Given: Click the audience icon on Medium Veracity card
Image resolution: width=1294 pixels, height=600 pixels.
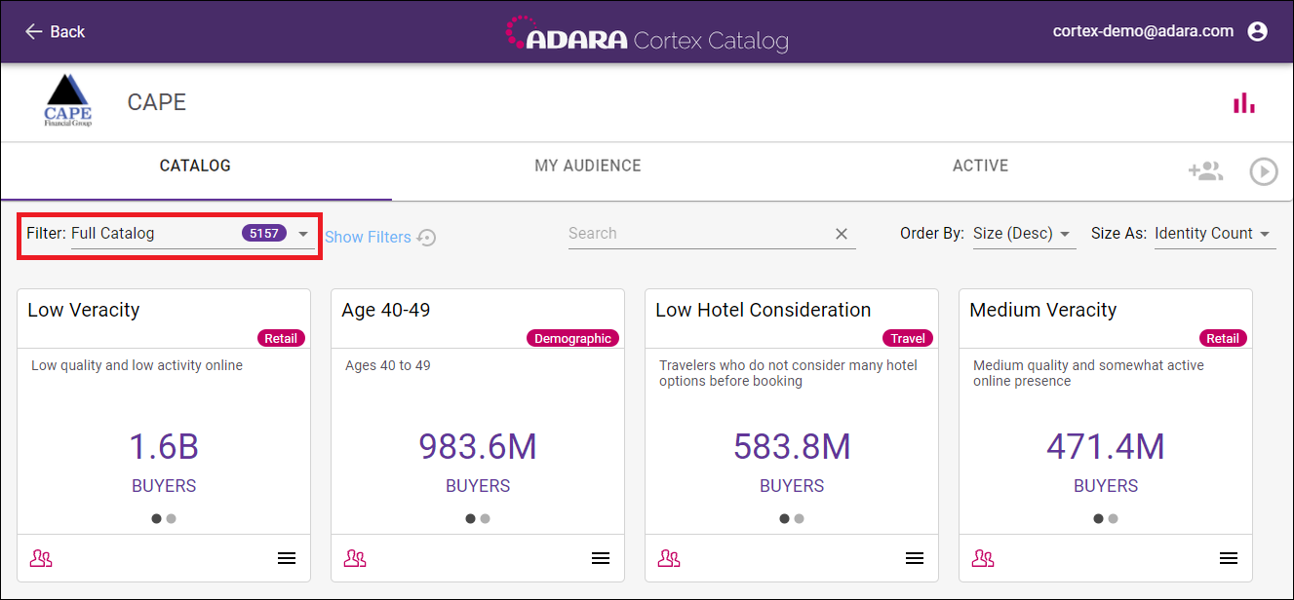Looking at the screenshot, I should (x=983, y=558).
